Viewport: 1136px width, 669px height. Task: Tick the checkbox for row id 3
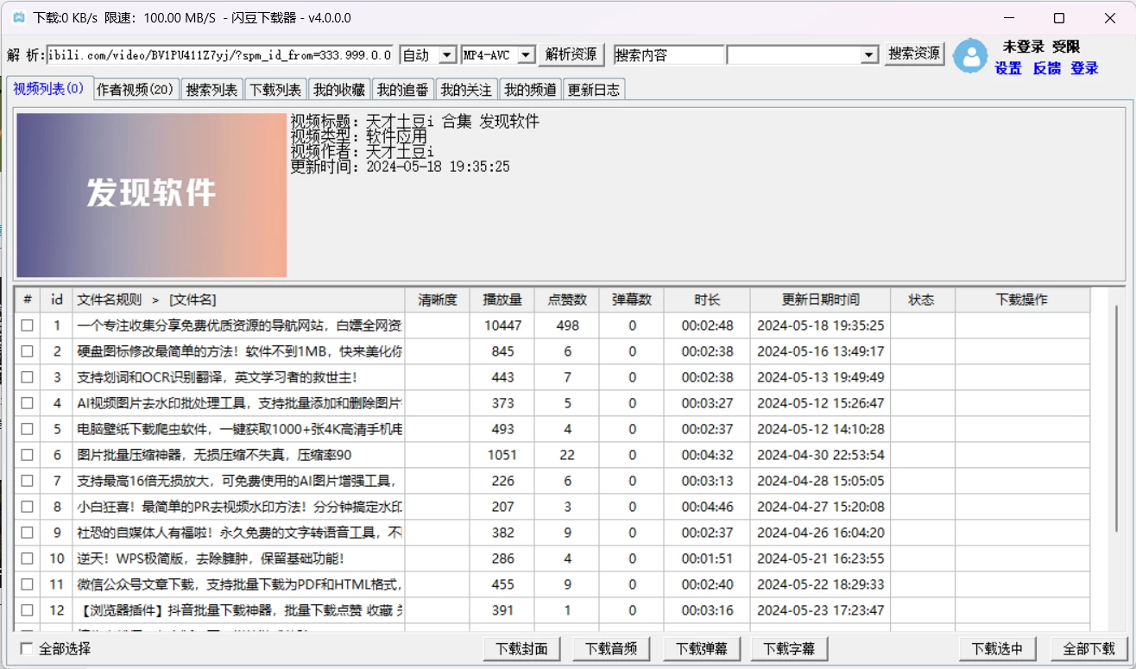point(28,377)
